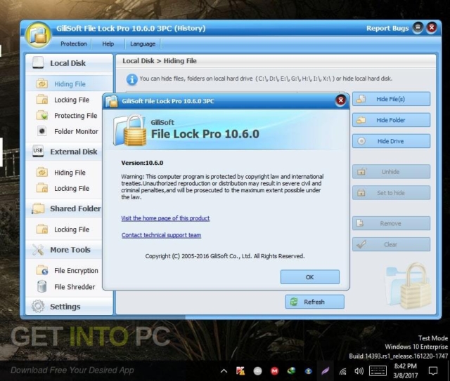Click the Settings gear icon

38,306
